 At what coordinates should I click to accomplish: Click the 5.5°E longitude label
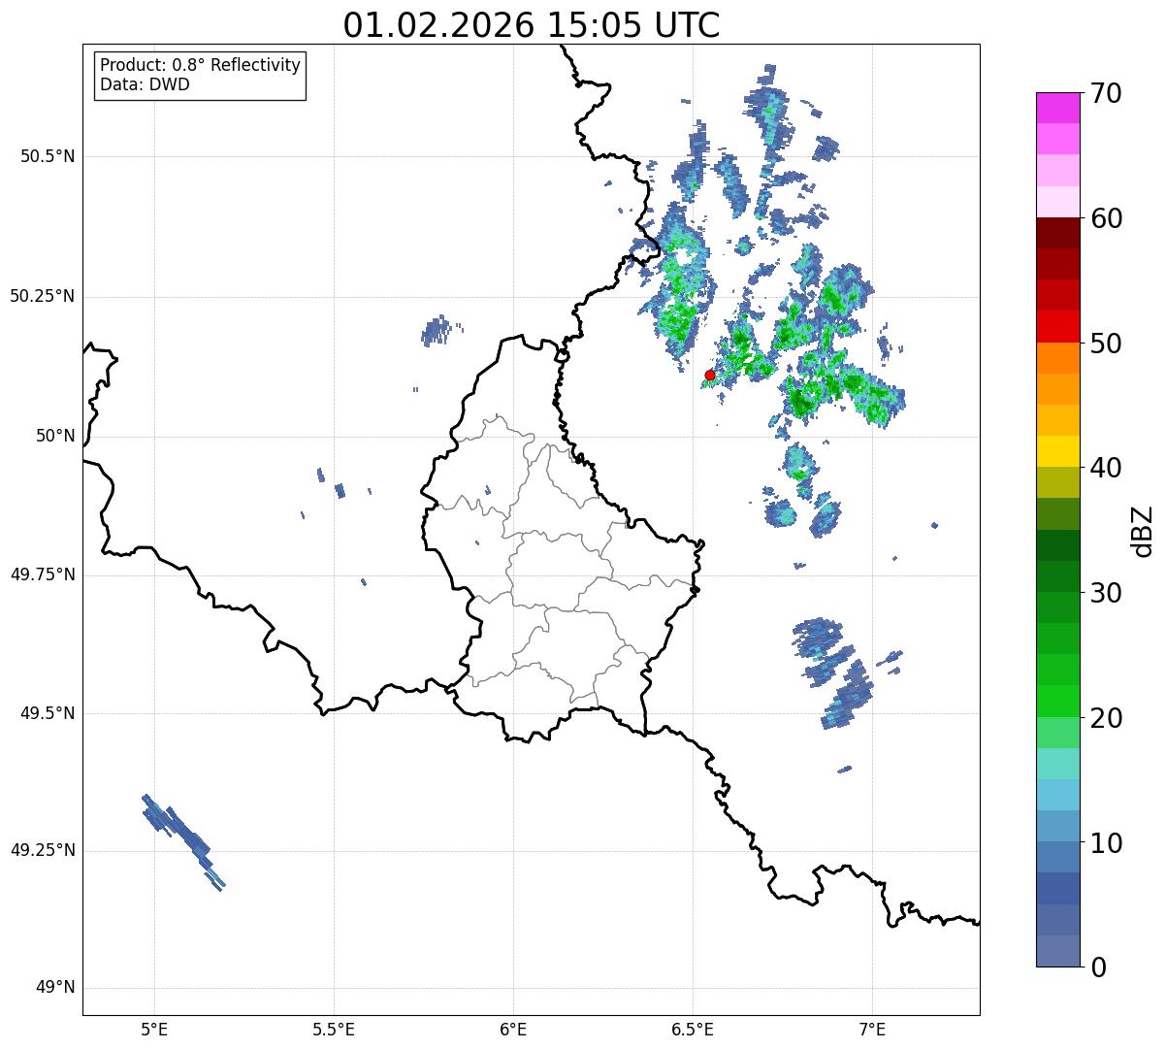click(x=334, y=1030)
